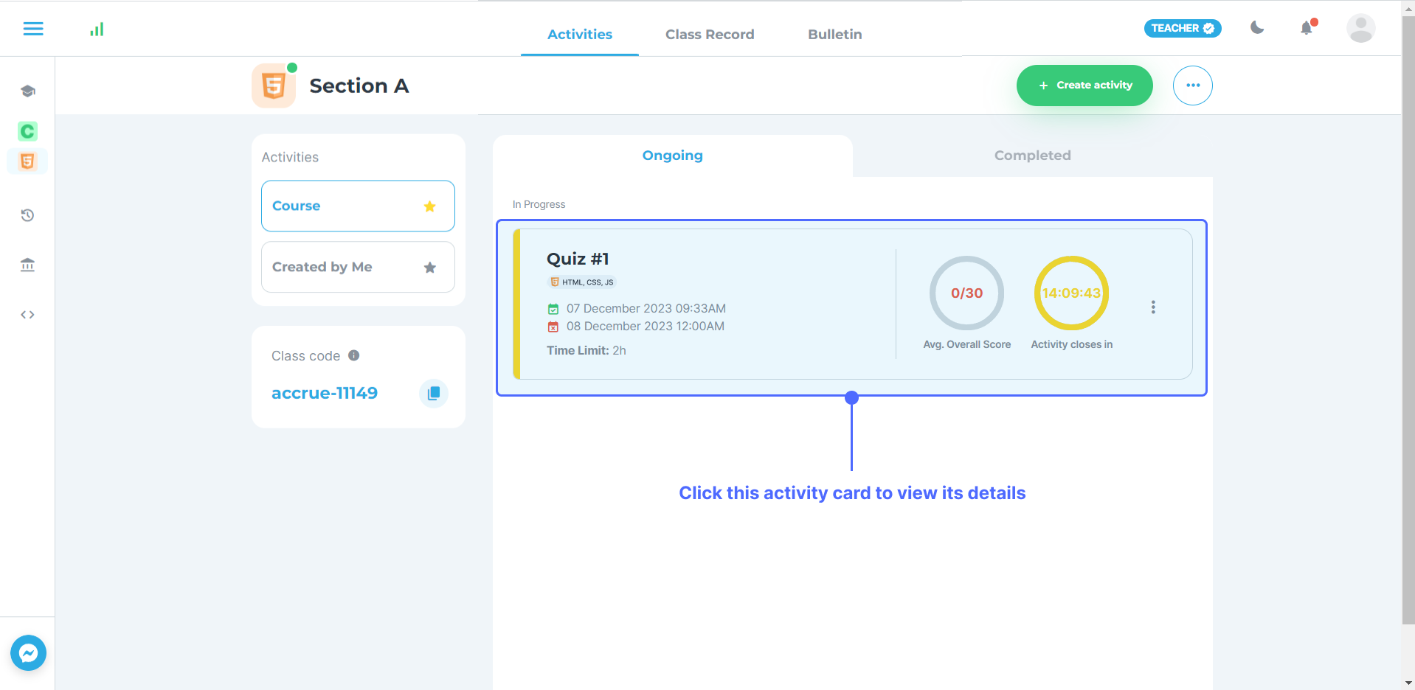
Task: Open the notifications bell
Action: click(x=1307, y=28)
